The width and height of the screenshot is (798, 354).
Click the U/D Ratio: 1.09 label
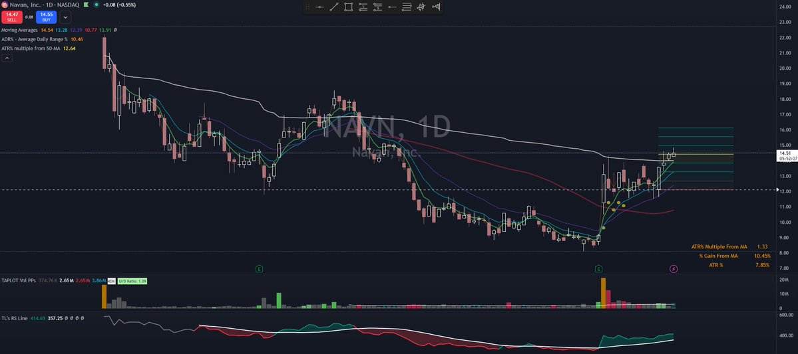132,280
